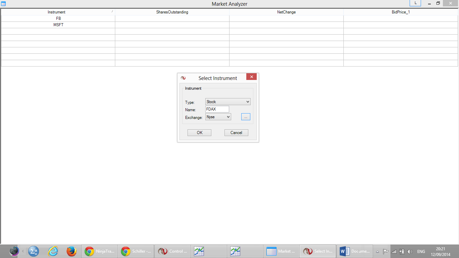Switch to the Word document taskbar item

coord(354,251)
